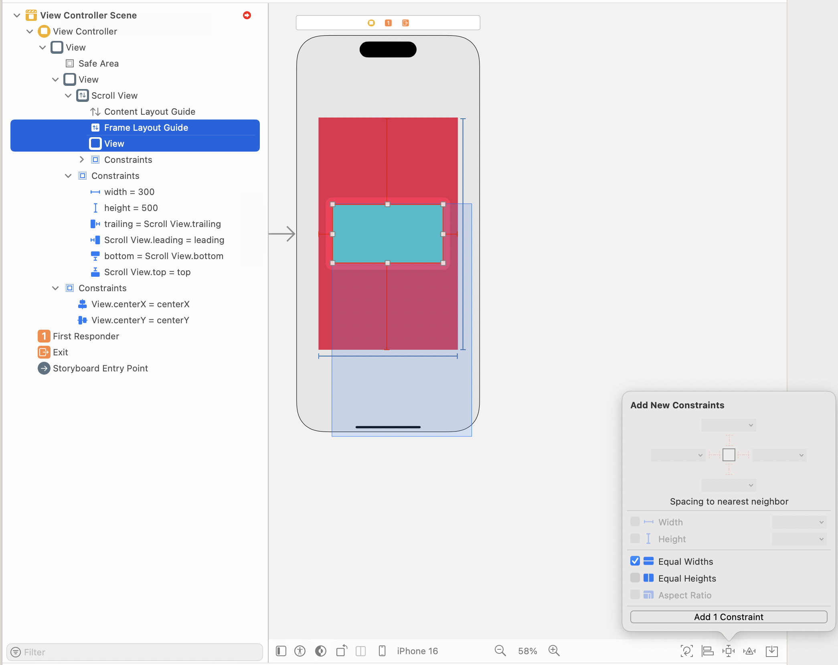Image resolution: width=838 pixels, height=665 pixels.
Task: Open the Align constraints tool
Action: coord(708,651)
